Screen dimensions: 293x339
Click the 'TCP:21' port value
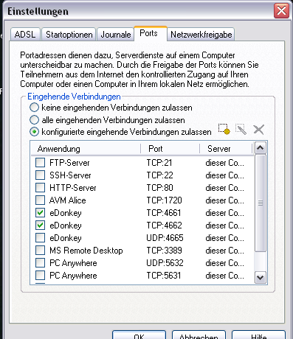tap(159, 163)
